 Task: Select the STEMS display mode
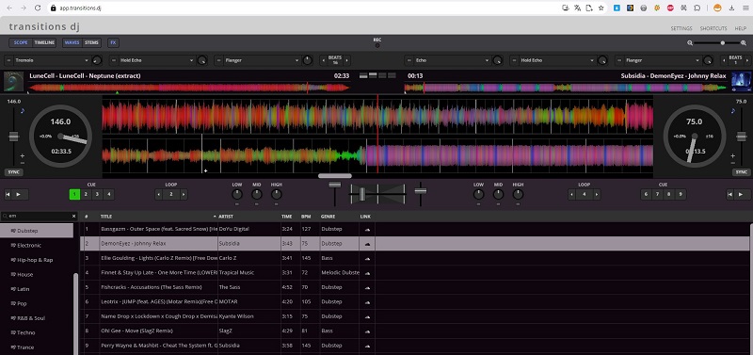point(91,42)
